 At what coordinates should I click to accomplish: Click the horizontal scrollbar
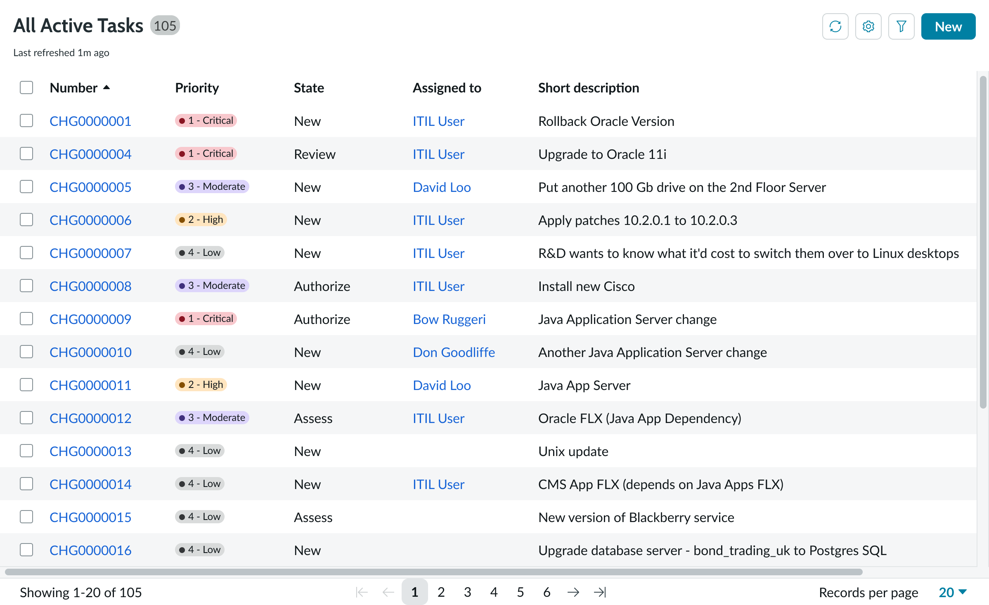pos(433,572)
